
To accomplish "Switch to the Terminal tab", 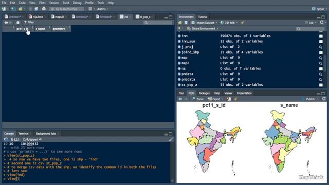I will point(23,134).
